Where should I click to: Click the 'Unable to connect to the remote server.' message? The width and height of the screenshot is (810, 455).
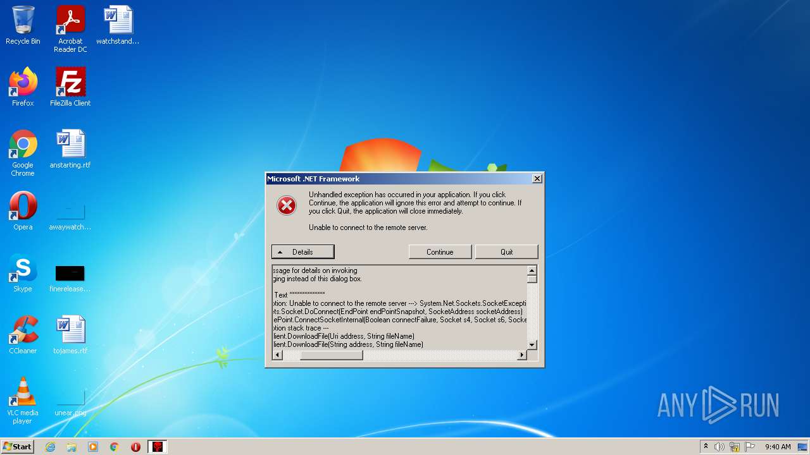(x=368, y=227)
